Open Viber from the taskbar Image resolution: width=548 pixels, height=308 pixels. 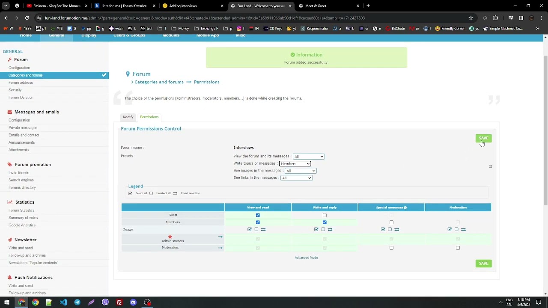click(x=105, y=302)
